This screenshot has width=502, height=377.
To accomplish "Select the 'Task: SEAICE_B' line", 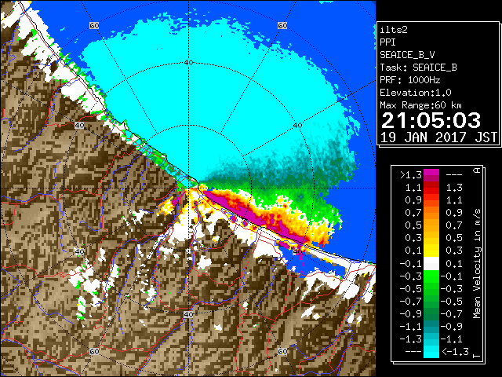I will click(418, 68).
